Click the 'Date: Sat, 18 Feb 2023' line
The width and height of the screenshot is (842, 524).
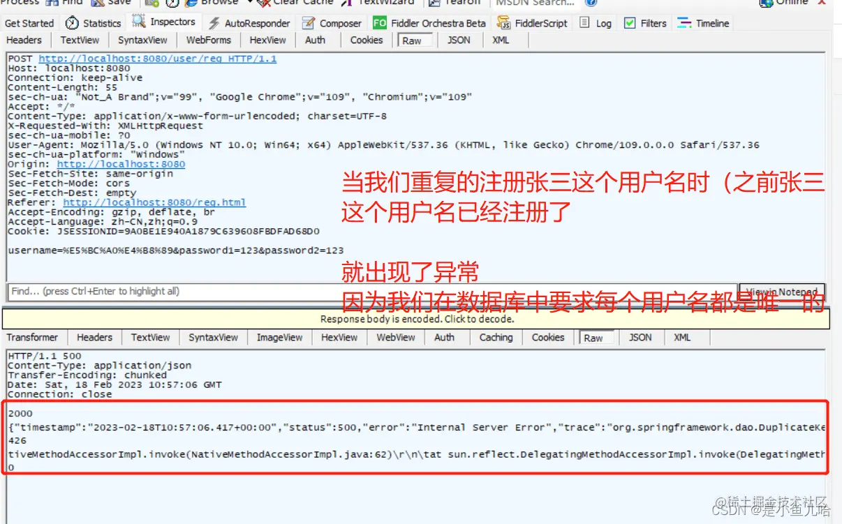click(x=115, y=384)
